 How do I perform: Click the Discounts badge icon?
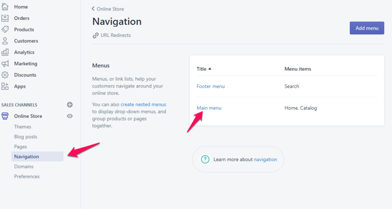point(5,75)
